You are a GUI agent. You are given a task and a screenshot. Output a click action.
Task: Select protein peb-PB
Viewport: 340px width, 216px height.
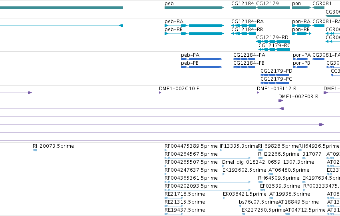pos(201,67)
